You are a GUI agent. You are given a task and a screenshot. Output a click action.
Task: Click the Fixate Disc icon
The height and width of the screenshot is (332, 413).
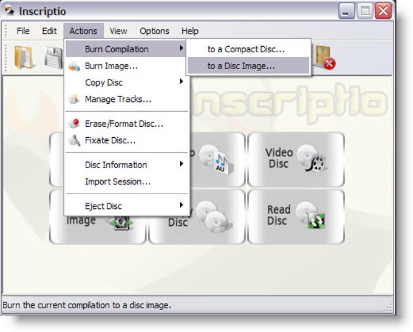pos(74,140)
